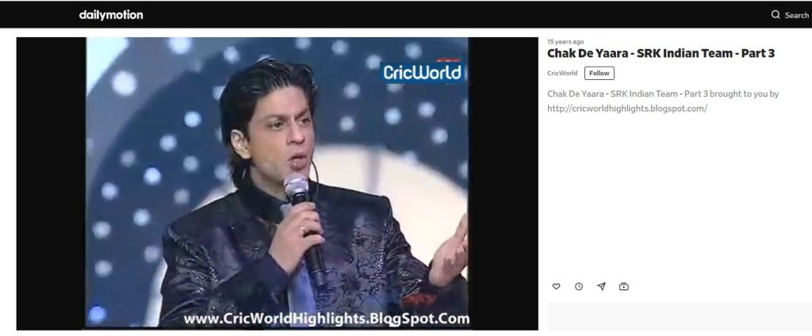Click the gray placeholder box below actions
Viewport: 812px width, 336px height.
(680, 316)
